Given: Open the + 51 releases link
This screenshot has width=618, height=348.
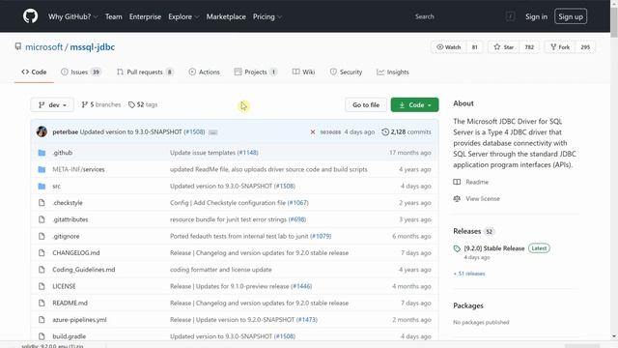Looking at the screenshot, I should tap(469, 274).
